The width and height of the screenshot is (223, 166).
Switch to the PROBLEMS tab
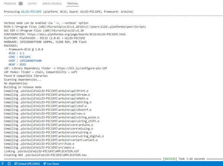coord(10,4)
